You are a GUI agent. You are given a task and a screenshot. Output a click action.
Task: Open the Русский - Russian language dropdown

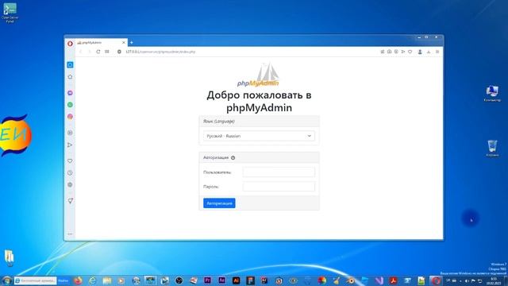(x=259, y=136)
